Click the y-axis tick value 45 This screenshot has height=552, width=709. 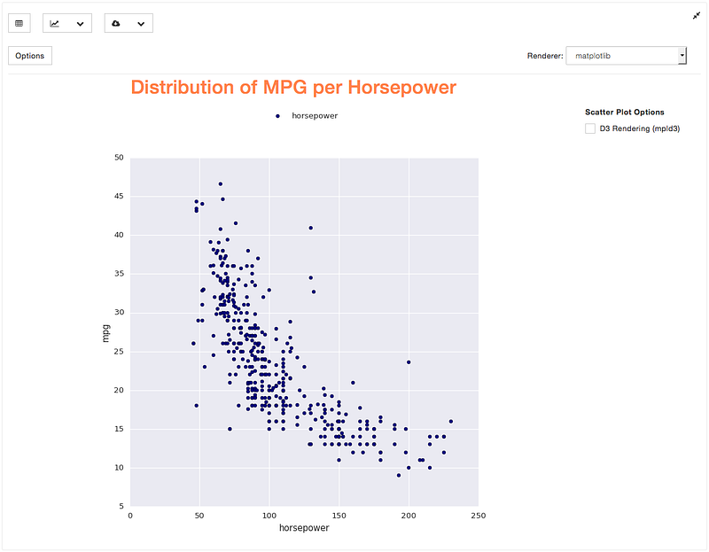pyautogui.click(x=119, y=196)
